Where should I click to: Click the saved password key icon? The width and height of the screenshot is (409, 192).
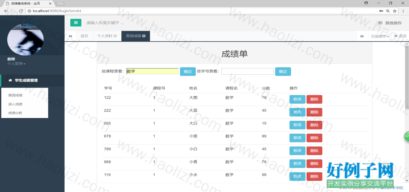point(381,11)
